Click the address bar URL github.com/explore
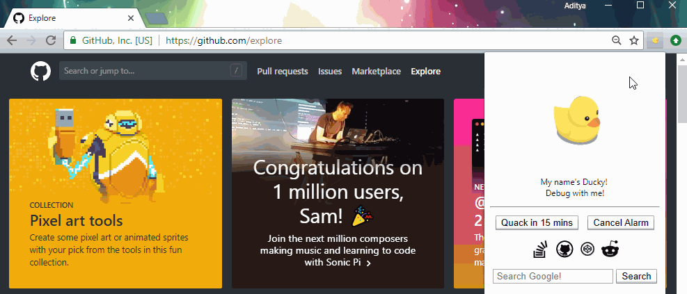This screenshot has height=294, width=687. (224, 41)
